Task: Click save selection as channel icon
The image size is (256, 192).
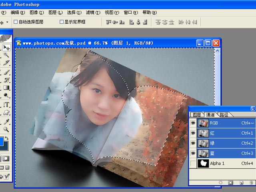Action: [230, 182]
